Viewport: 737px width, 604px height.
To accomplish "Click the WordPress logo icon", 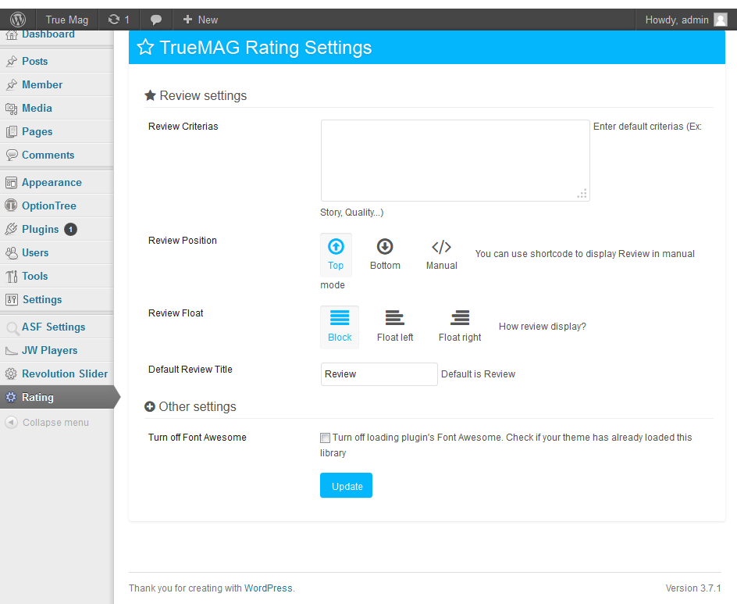I will [18, 20].
